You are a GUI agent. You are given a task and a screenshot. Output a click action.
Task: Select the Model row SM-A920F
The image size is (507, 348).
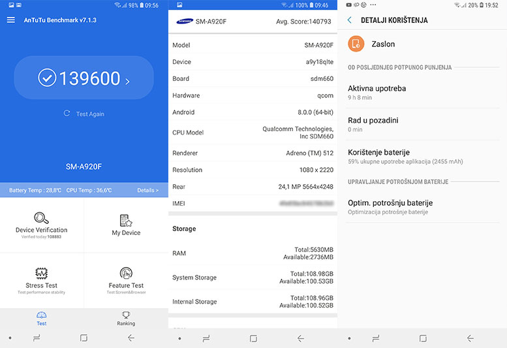[x=253, y=45]
